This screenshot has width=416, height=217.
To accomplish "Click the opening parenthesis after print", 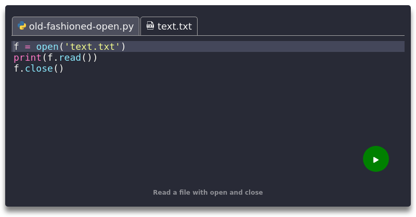I will coord(44,58).
